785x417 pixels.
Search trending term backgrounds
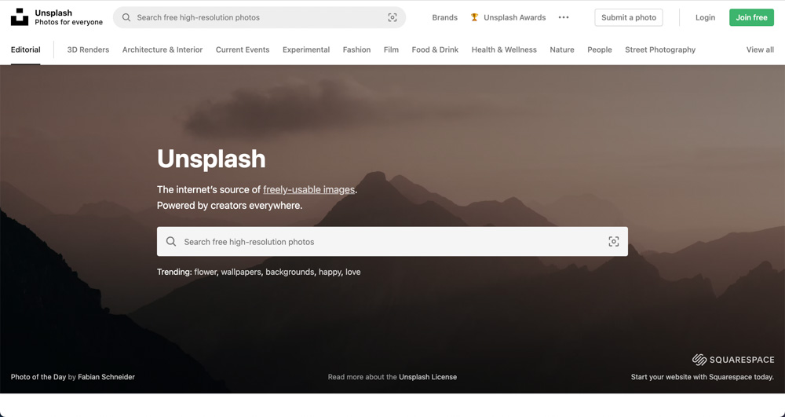pos(290,272)
